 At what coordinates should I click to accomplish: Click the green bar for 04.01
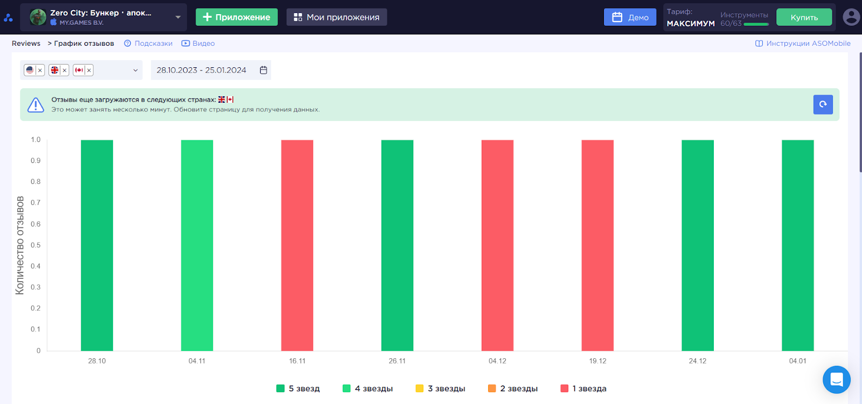click(798, 245)
